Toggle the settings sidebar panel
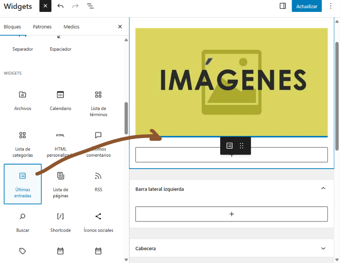 point(283,6)
